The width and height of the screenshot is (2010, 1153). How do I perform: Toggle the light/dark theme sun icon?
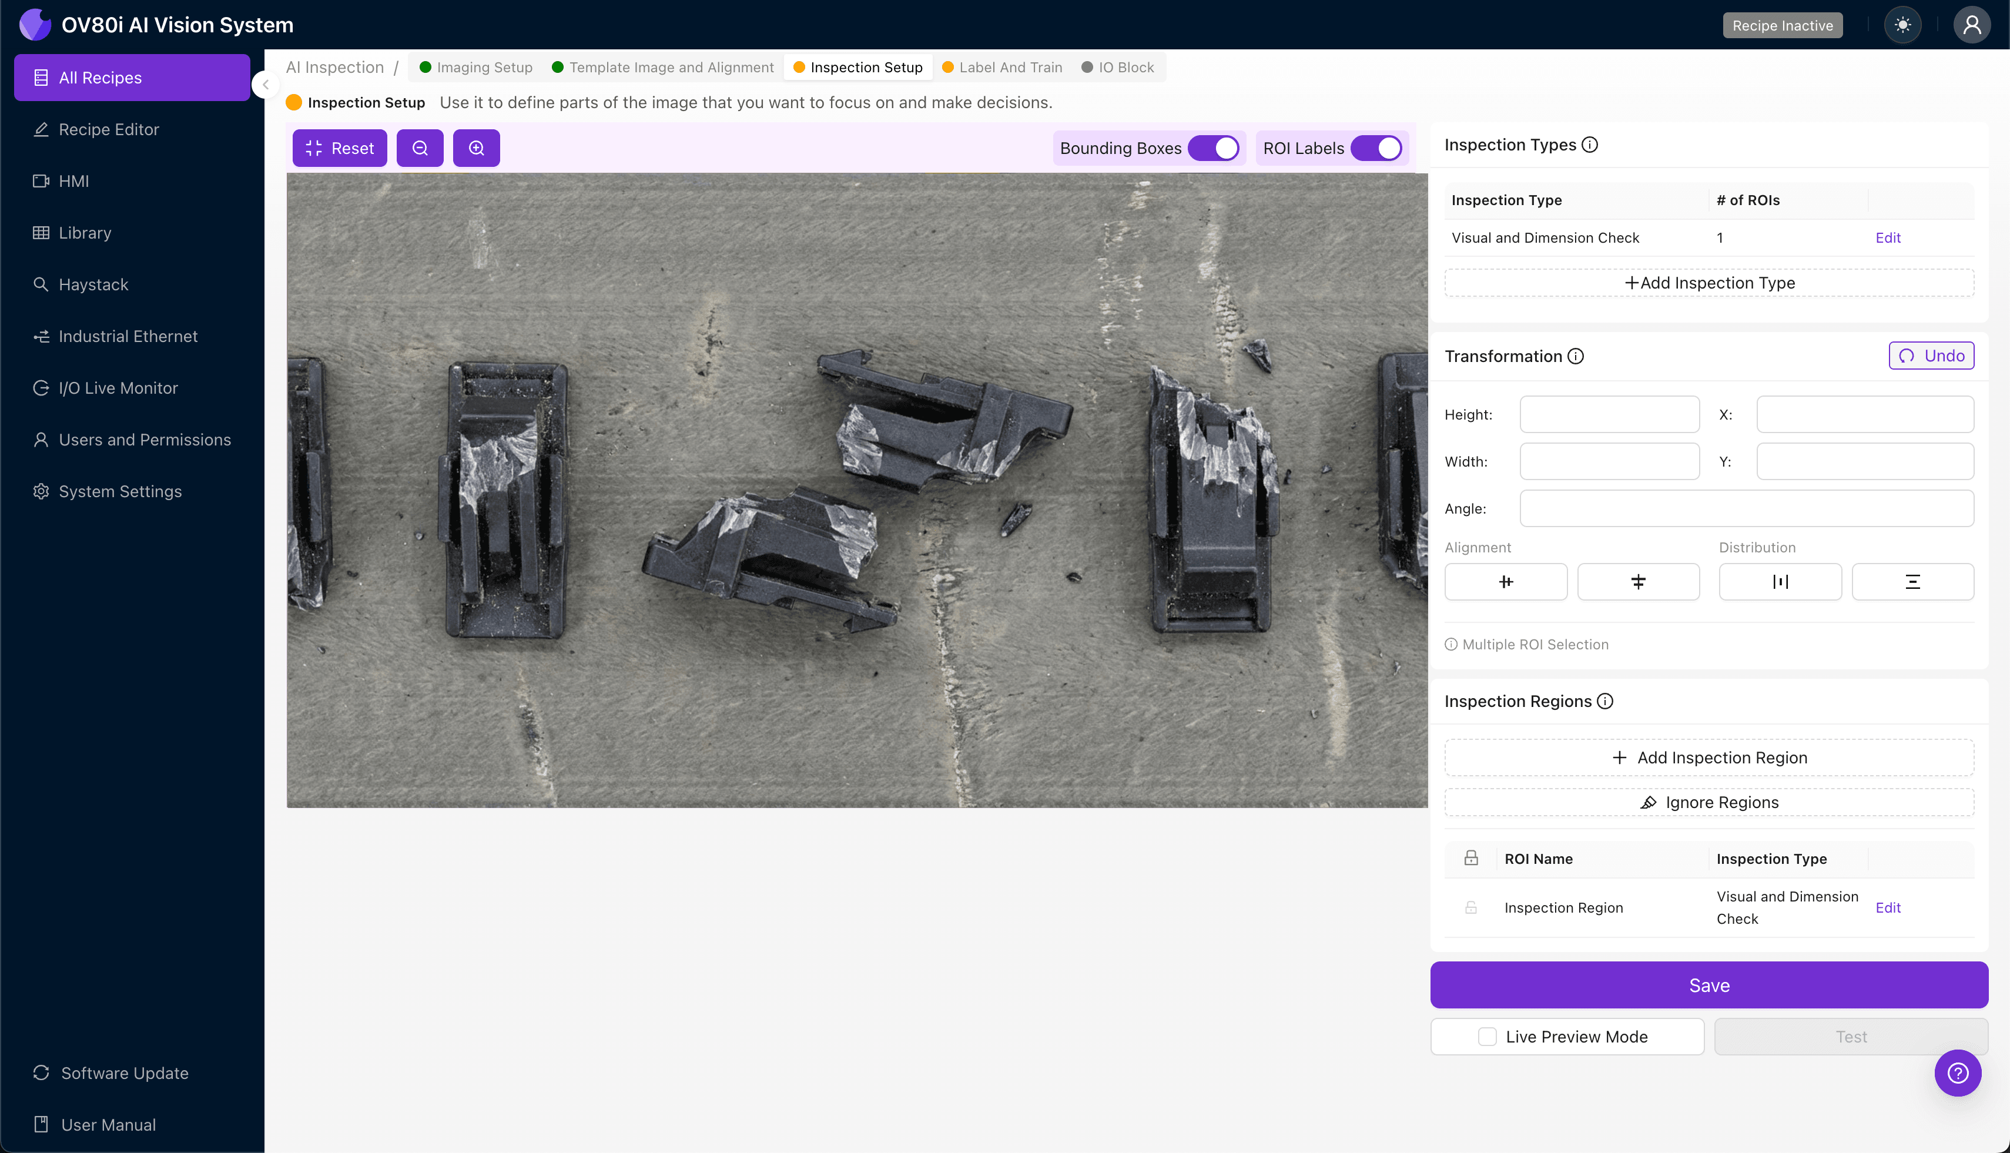pyautogui.click(x=1902, y=25)
